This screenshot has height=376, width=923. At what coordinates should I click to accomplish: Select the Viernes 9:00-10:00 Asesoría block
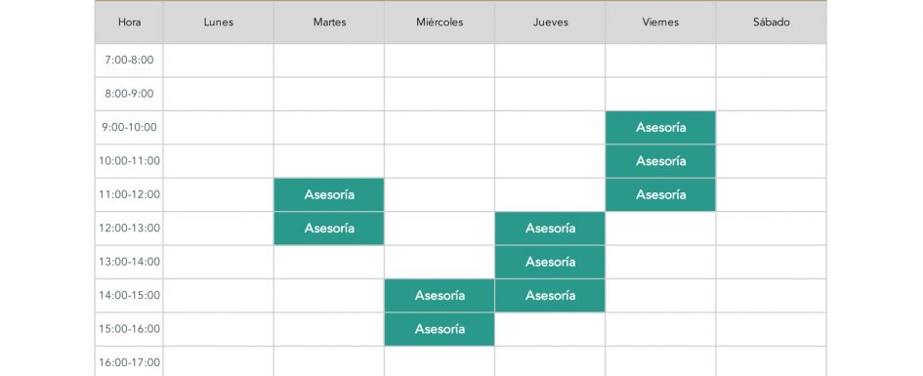coord(660,128)
